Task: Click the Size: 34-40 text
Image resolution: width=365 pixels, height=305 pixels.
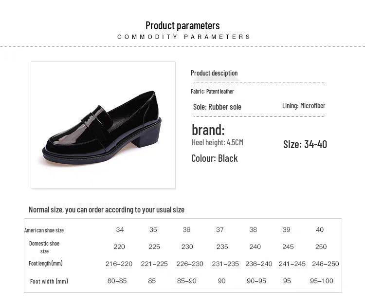Action: pyautogui.click(x=305, y=144)
